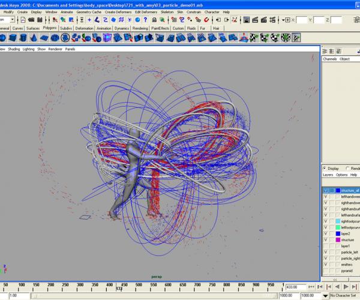This screenshot has height=300, width=360.
Task: Open the Create Deformers menu
Action: 118,12
